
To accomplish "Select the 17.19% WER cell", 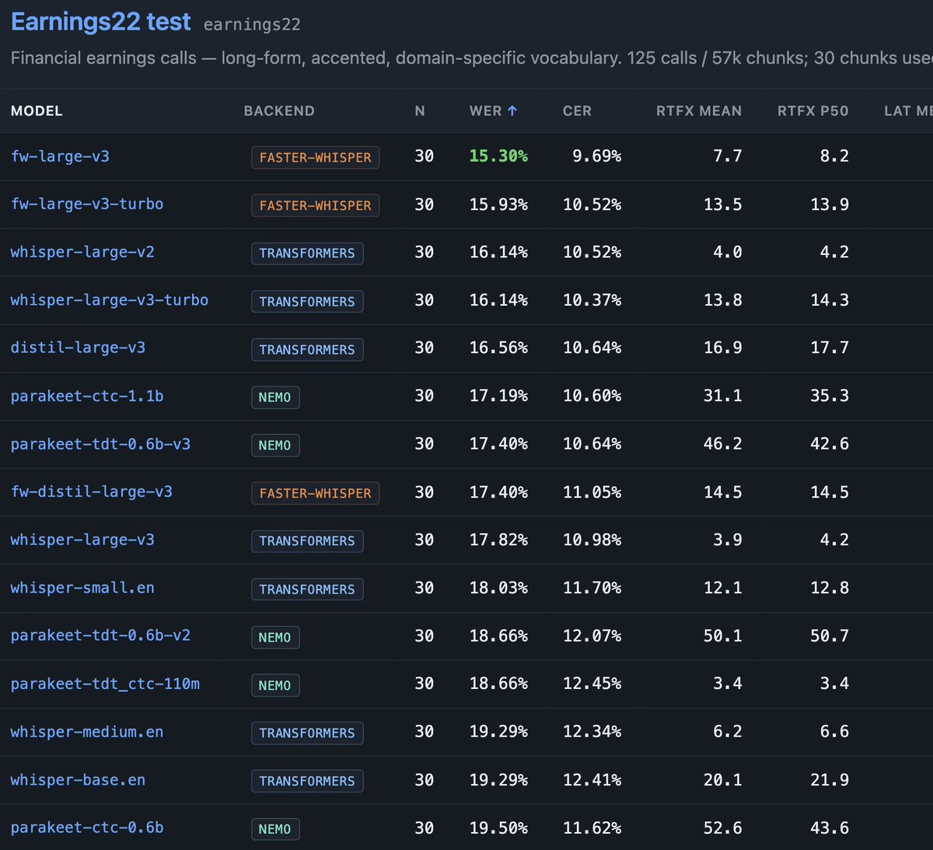I will tap(498, 396).
